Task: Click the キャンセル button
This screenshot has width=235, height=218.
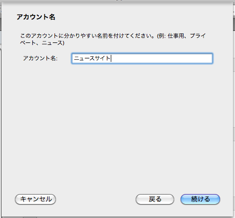Action: point(35,199)
